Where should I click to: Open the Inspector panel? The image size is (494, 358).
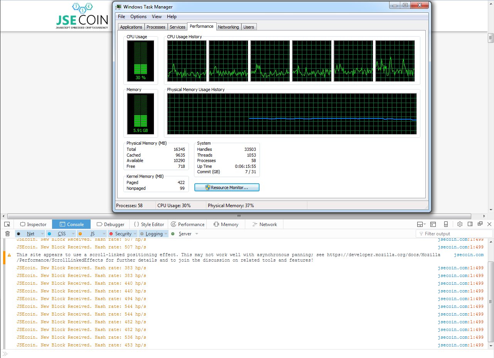pyautogui.click(x=33, y=224)
